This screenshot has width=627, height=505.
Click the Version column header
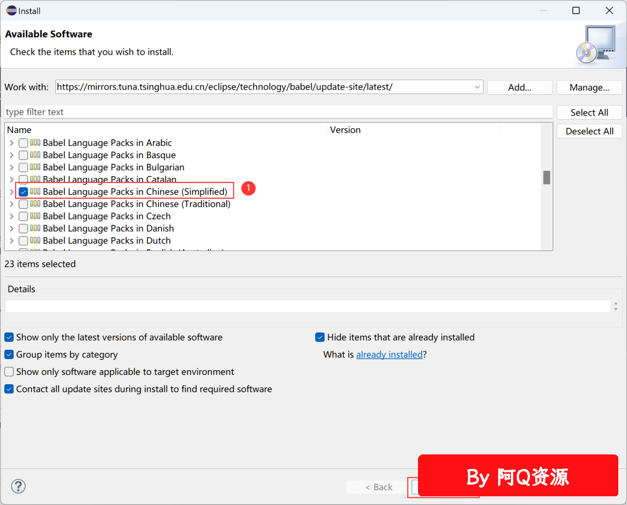pyautogui.click(x=414, y=130)
